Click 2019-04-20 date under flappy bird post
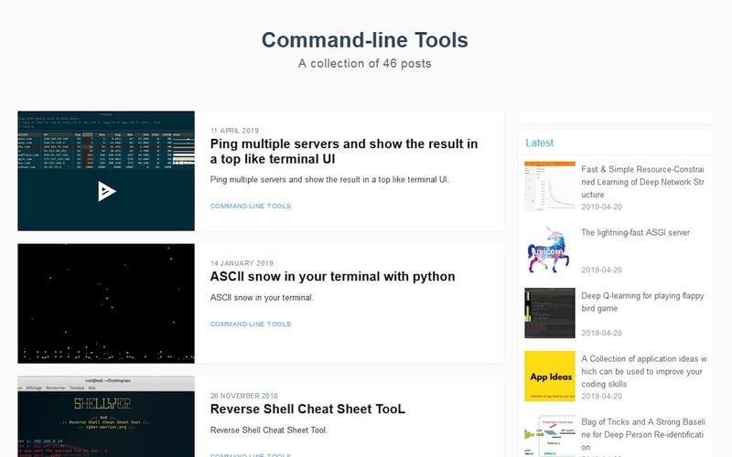Image resolution: width=732 pixels, height=457 pixels. coord(601,333)
